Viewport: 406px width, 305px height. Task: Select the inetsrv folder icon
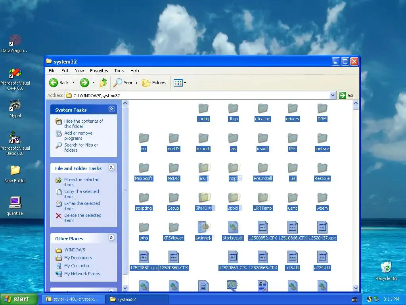point(322,138)
